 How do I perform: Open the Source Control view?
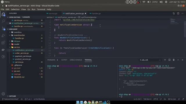(3, 28)
